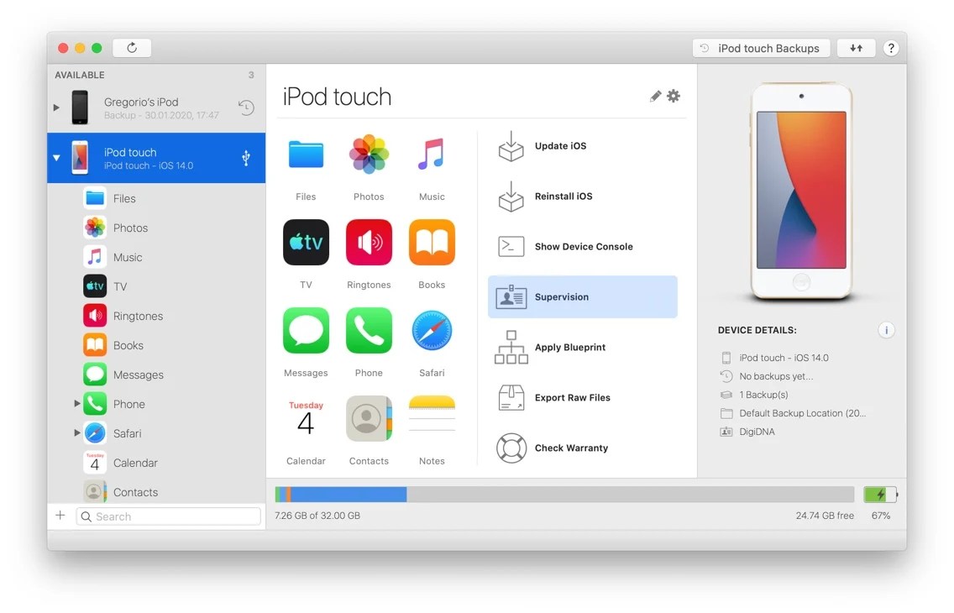Expand Gregorio's iPod backup entry

[x=55, y=107]
